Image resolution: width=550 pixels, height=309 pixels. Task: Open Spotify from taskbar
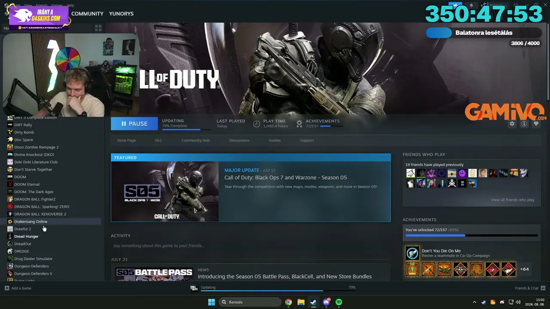339,302
